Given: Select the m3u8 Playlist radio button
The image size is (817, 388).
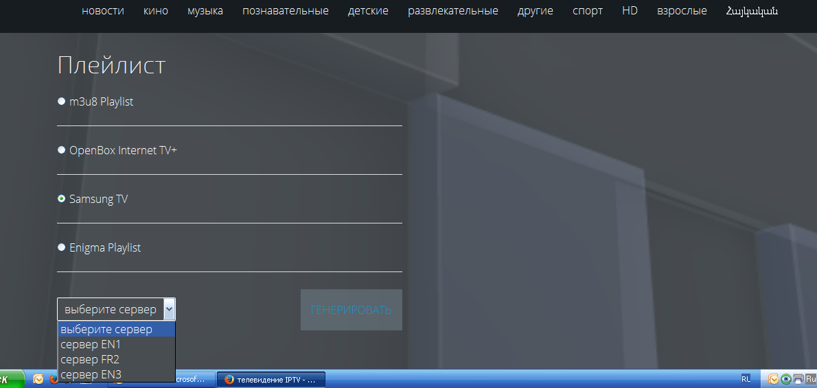Looking at the screenshot, I should coord(61,101).
